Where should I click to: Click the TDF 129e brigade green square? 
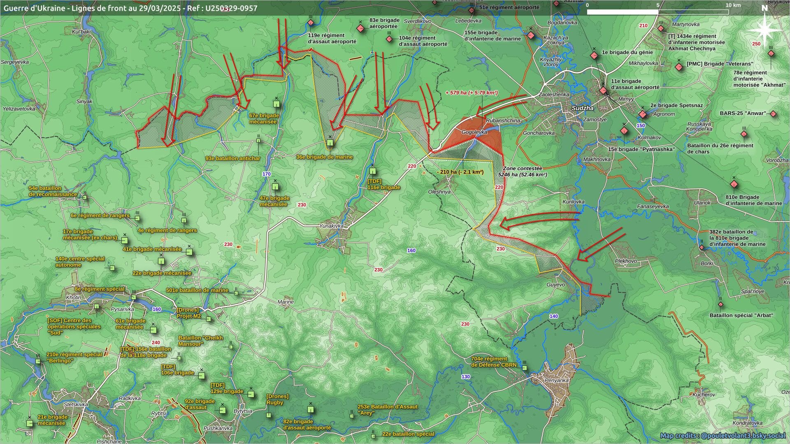[x=251, y=394]
